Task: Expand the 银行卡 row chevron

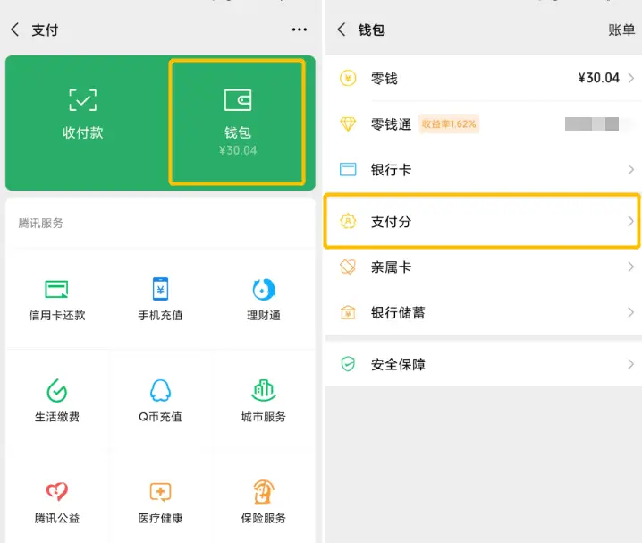Action: click(631, 169)
